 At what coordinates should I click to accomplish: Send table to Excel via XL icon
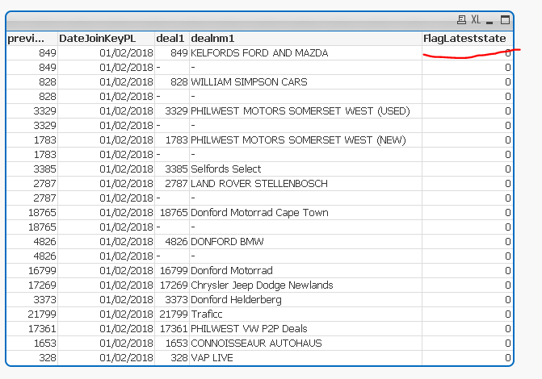(476, 20)
